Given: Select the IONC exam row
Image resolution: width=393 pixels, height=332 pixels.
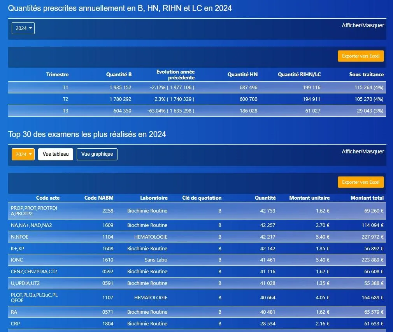Looking at the screenshot, I should pos(197,260).
